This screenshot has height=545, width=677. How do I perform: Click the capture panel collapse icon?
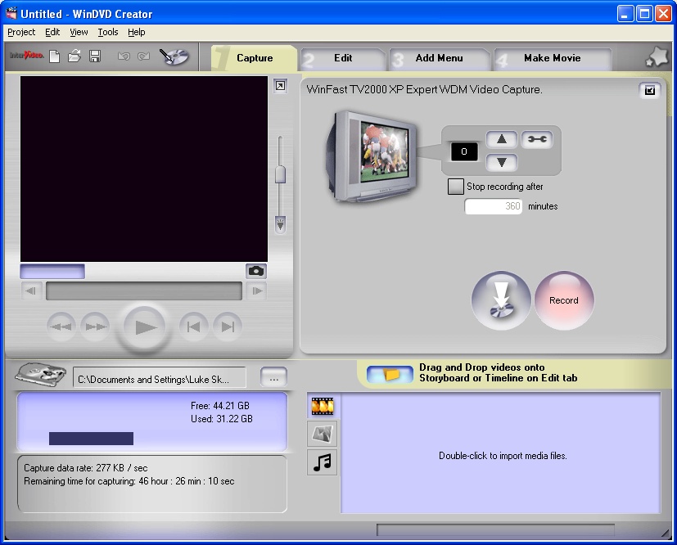click(x=649, y=90)
